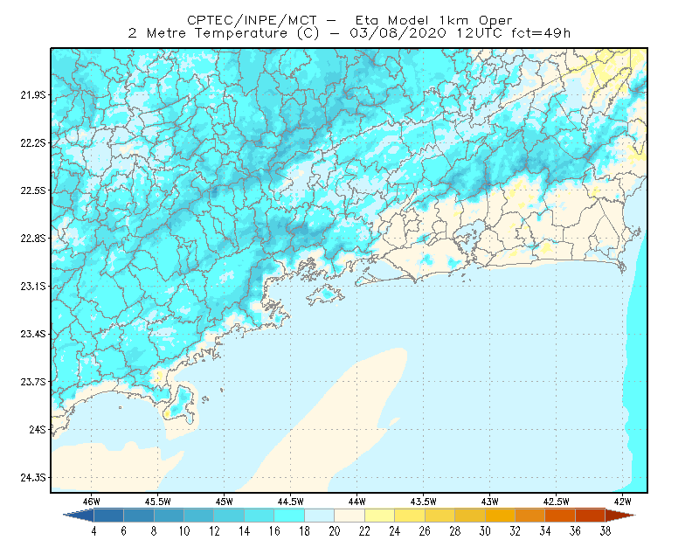This screenshot has width=699, height=540.
Task: Click the CPTEC/INPE/MCT title text
Action: [252, 20]
